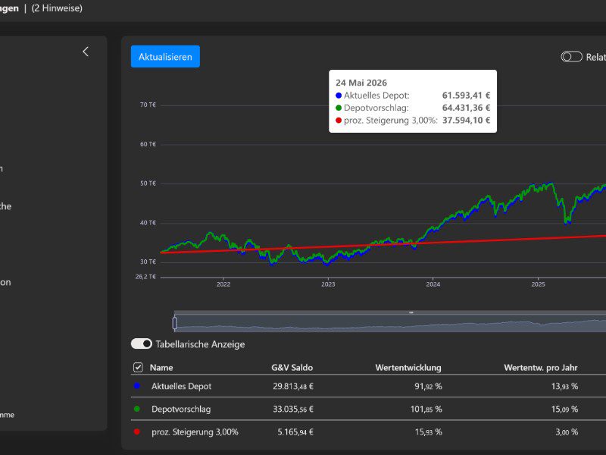Click the Name column header
Viewport: 606px width, 455px height.
point(161,368)
